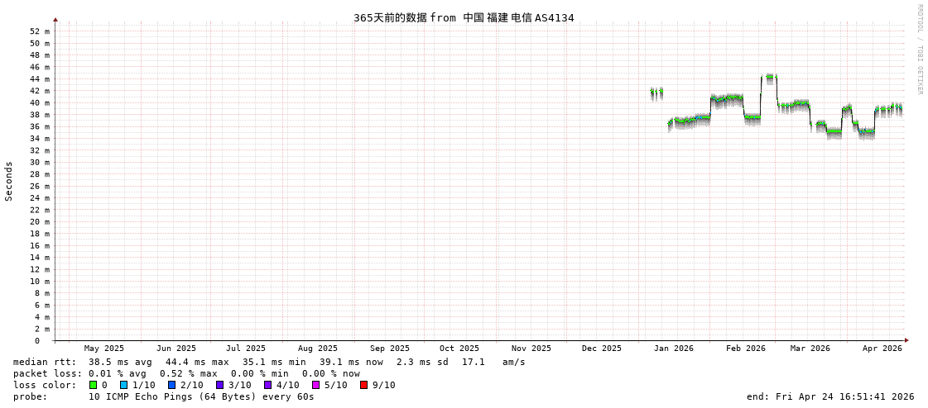Click the magenta 5/10 loss swatch
The width and height of the screenshot is (928, 408).
pos(316,385)
